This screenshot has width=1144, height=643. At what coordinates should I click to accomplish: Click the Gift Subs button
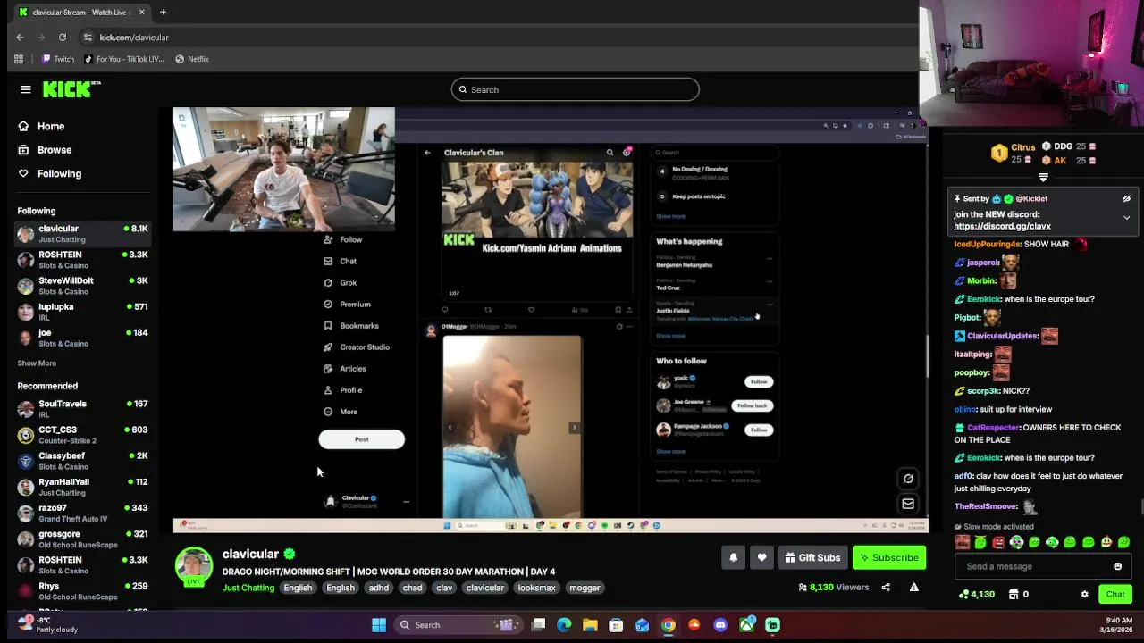pyautogui.click(x=812, y=557)
